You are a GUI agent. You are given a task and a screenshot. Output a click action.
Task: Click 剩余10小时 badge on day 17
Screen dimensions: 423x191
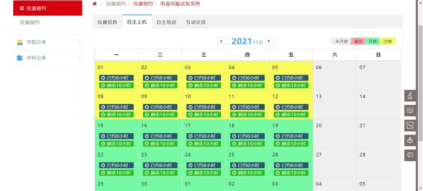click(204, 144)
